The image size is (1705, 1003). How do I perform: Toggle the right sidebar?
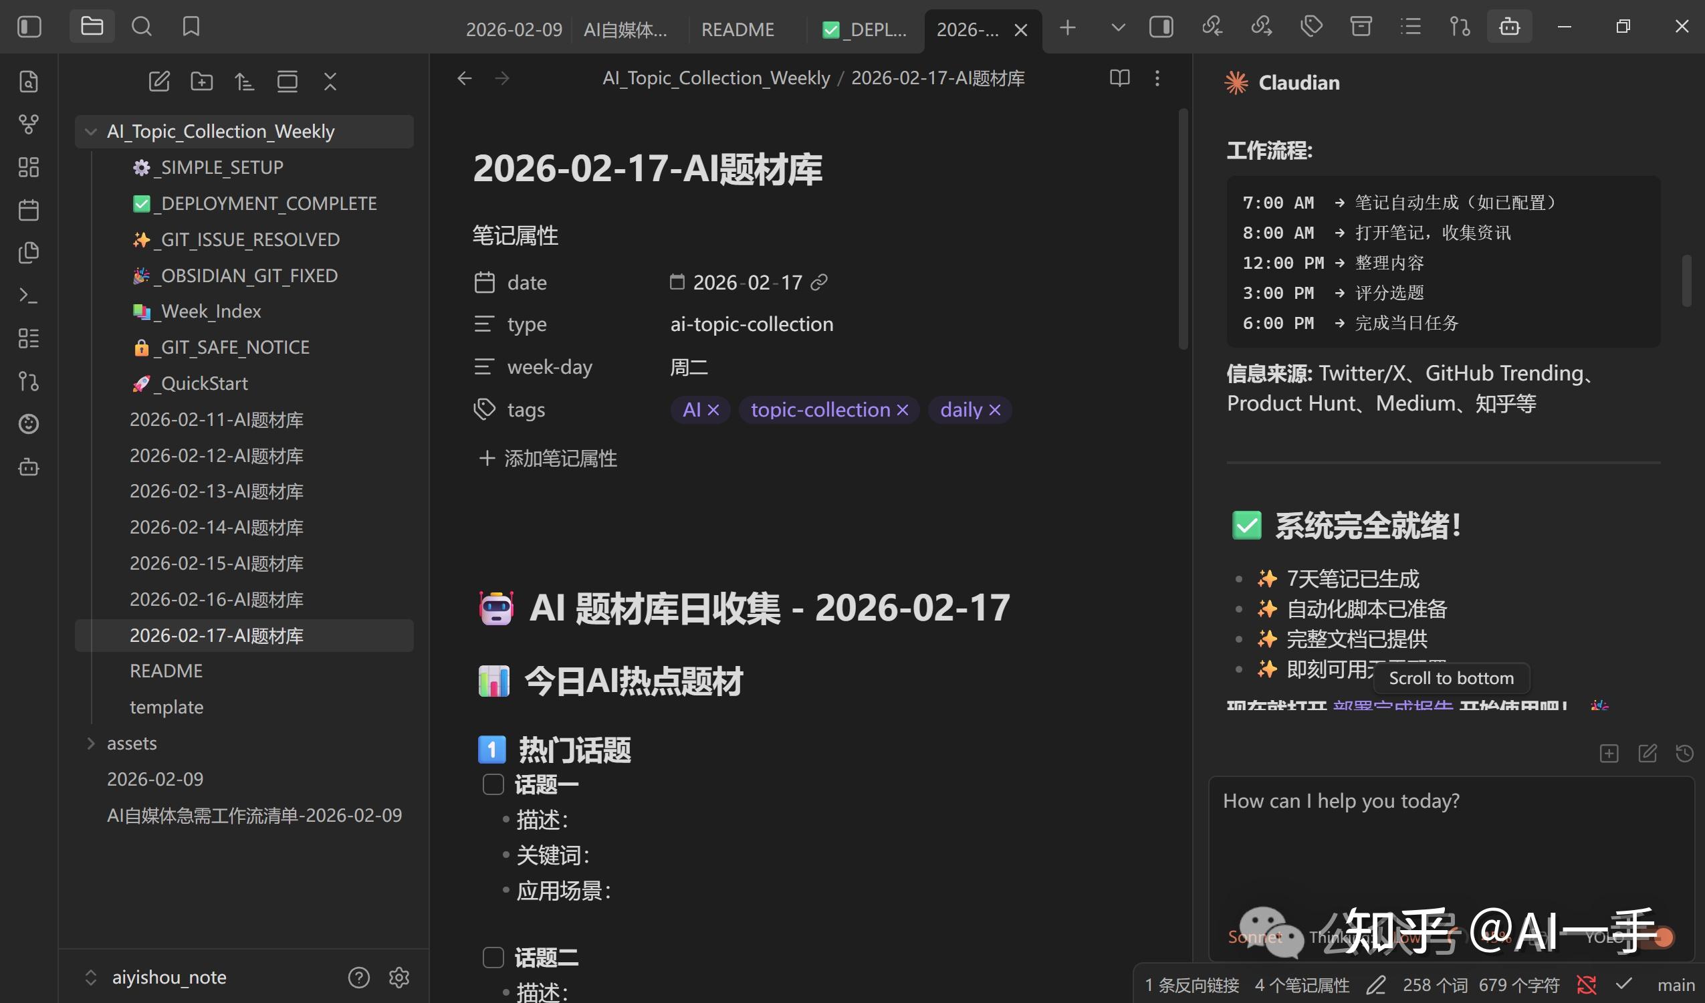tap(1161, 27)
